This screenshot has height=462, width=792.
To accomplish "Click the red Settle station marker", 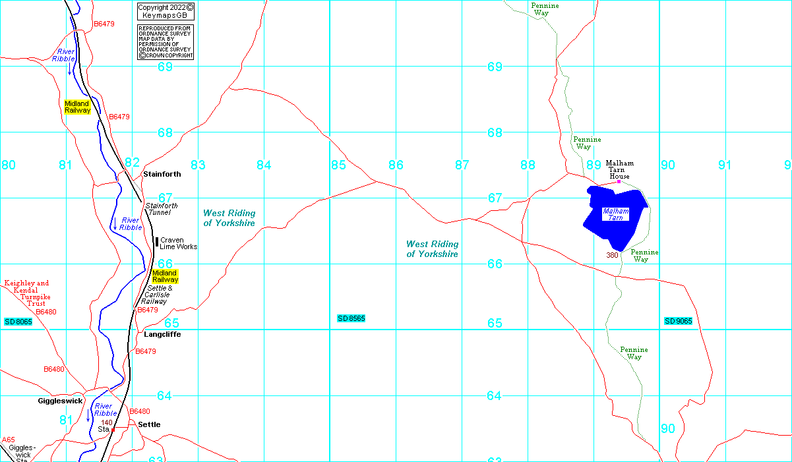I will 113,430.
